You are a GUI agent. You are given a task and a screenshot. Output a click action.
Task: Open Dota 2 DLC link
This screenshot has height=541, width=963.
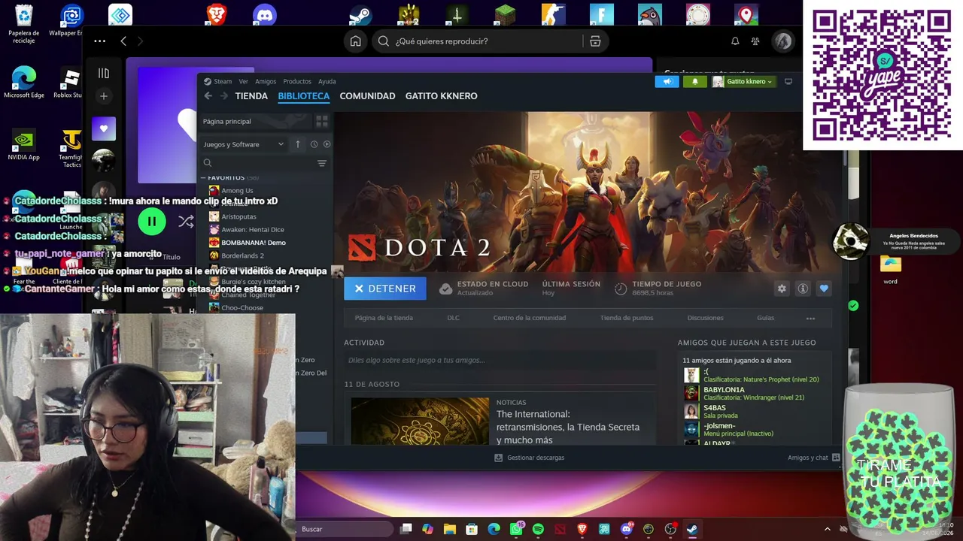click(x=453, y=318)
